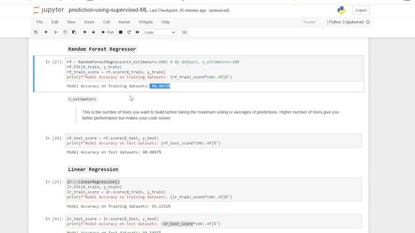Image resolution: width=415 pixels, height=233 pixels.
Task: Rename notebook title prediction-using-supervised-ML
Action: click(108, 10)
